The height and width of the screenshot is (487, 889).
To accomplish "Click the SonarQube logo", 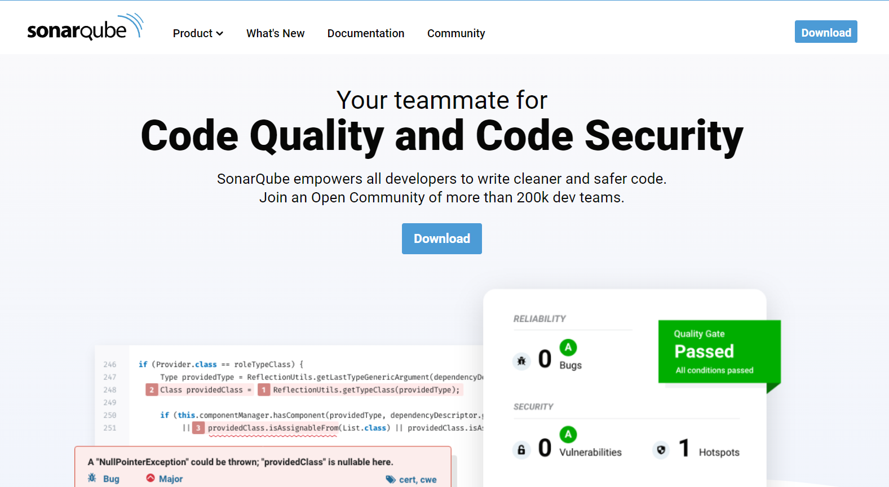I will 85,27.
